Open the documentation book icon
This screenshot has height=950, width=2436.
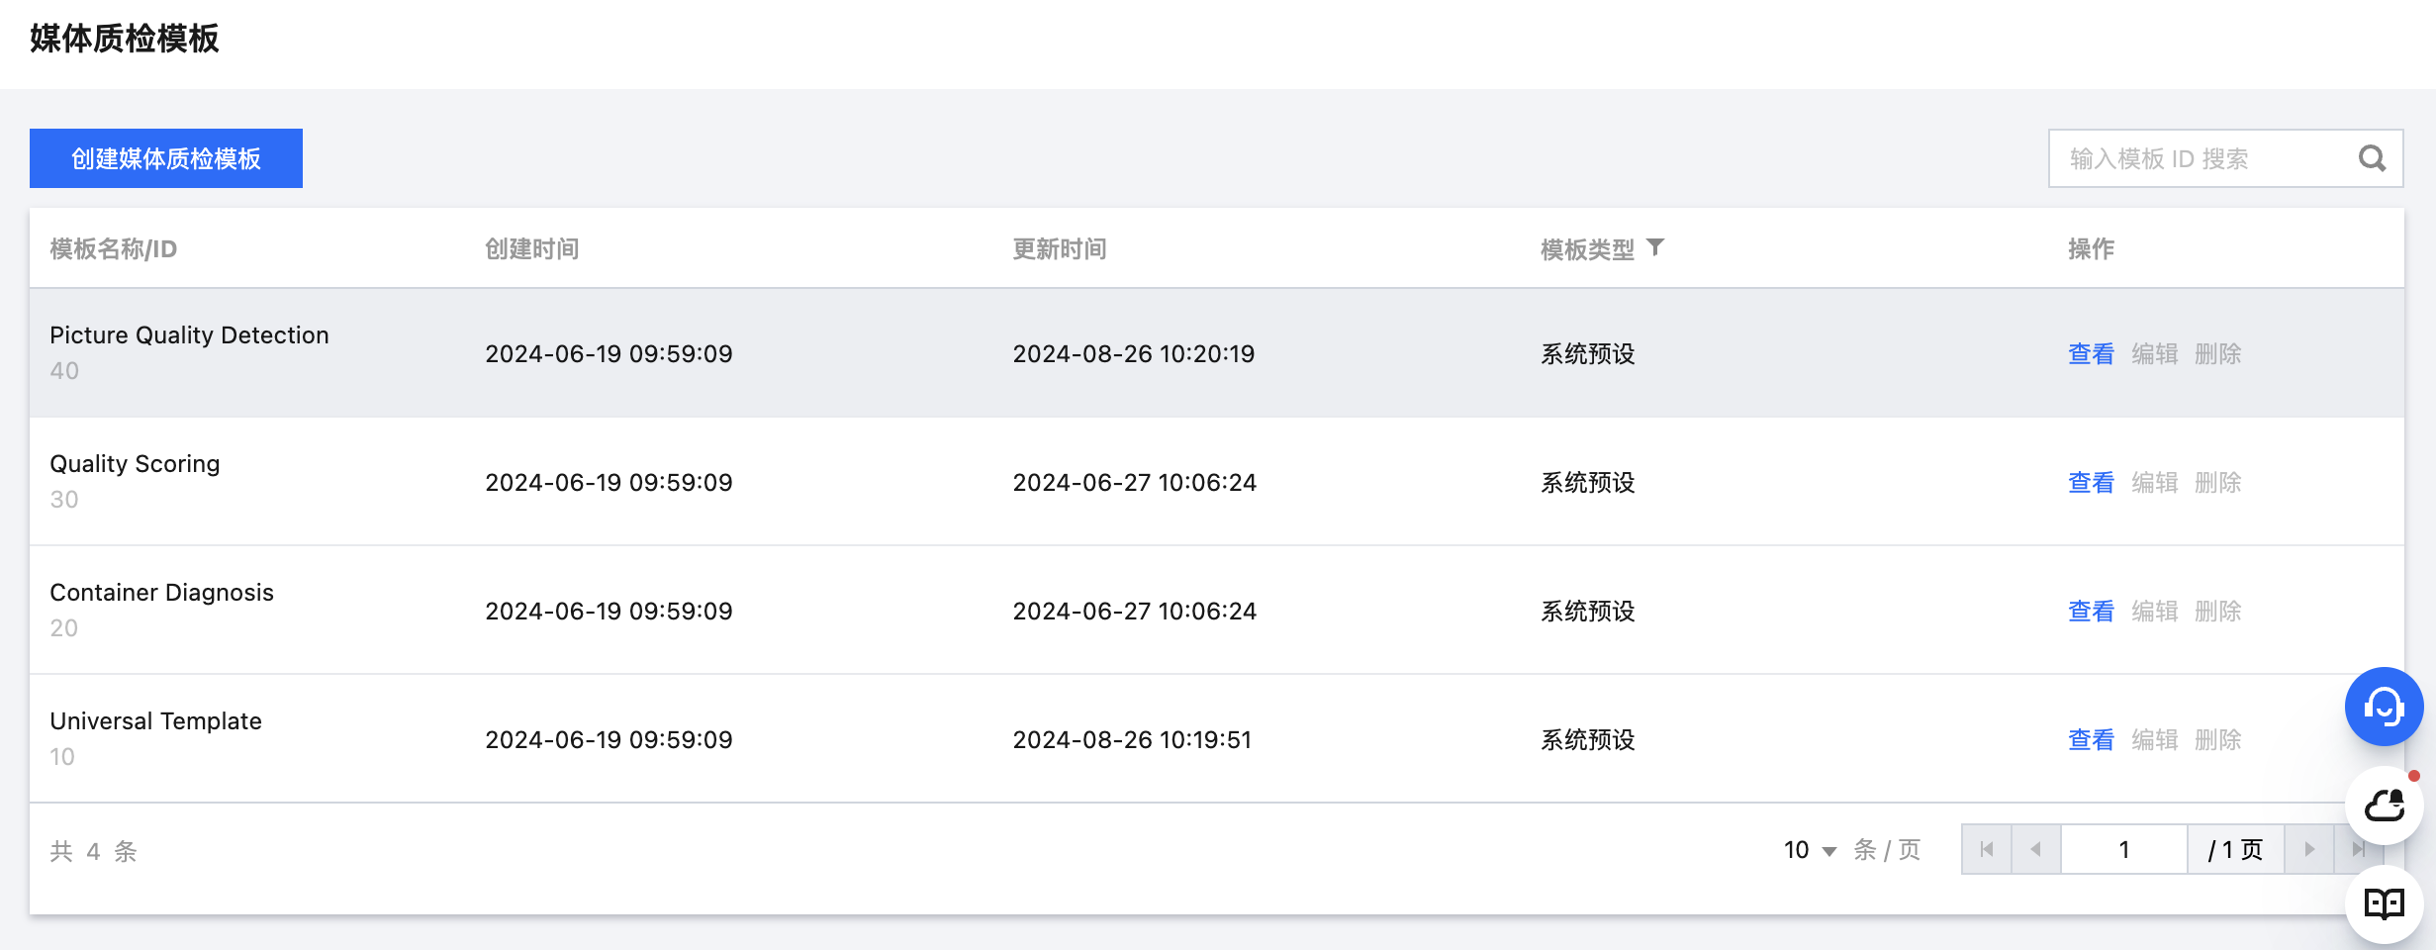point(2384,903)
